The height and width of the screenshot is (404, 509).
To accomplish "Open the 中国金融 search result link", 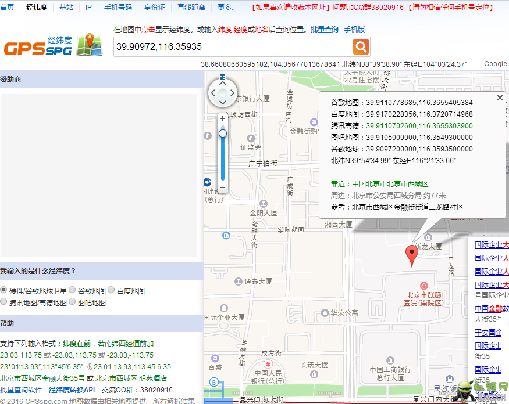I will 492,309.
